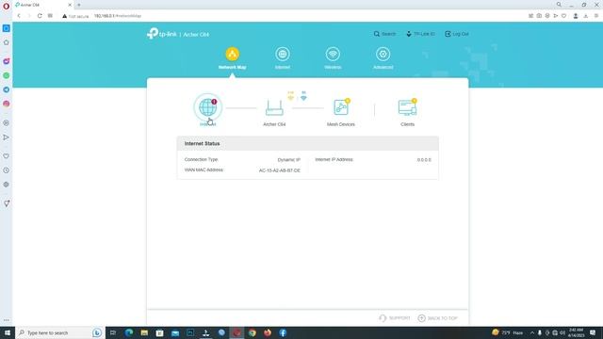Open the Opera main menu
603x339 pixels.
click(x=7, y=7)
